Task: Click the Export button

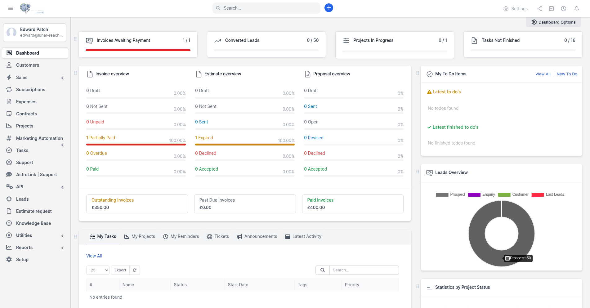Action: [120, 270]
